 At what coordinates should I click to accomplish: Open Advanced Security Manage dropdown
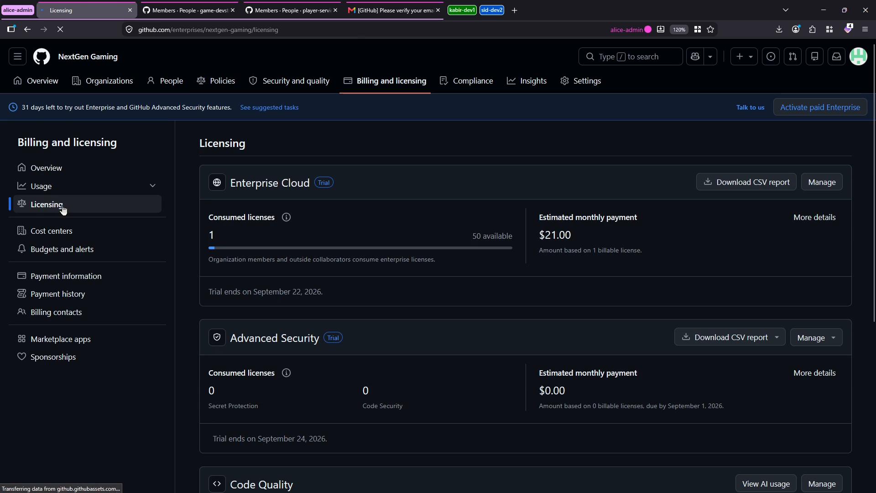[x=816, y=337]
